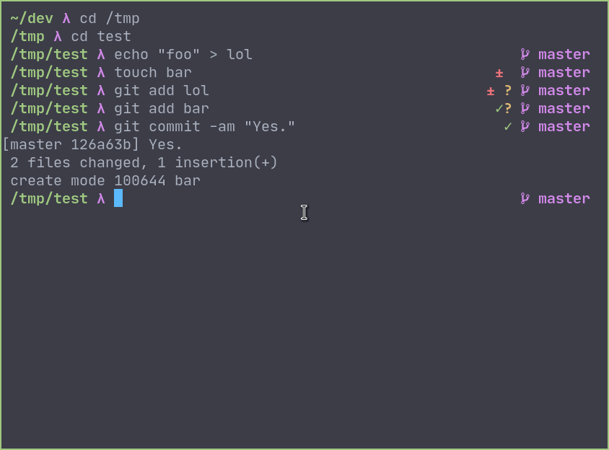Image resolution: width=609 pixels, height=450 pixels.
Task: Click the lambda symbol on the last prompt line
Action: [x=101, y=199]
